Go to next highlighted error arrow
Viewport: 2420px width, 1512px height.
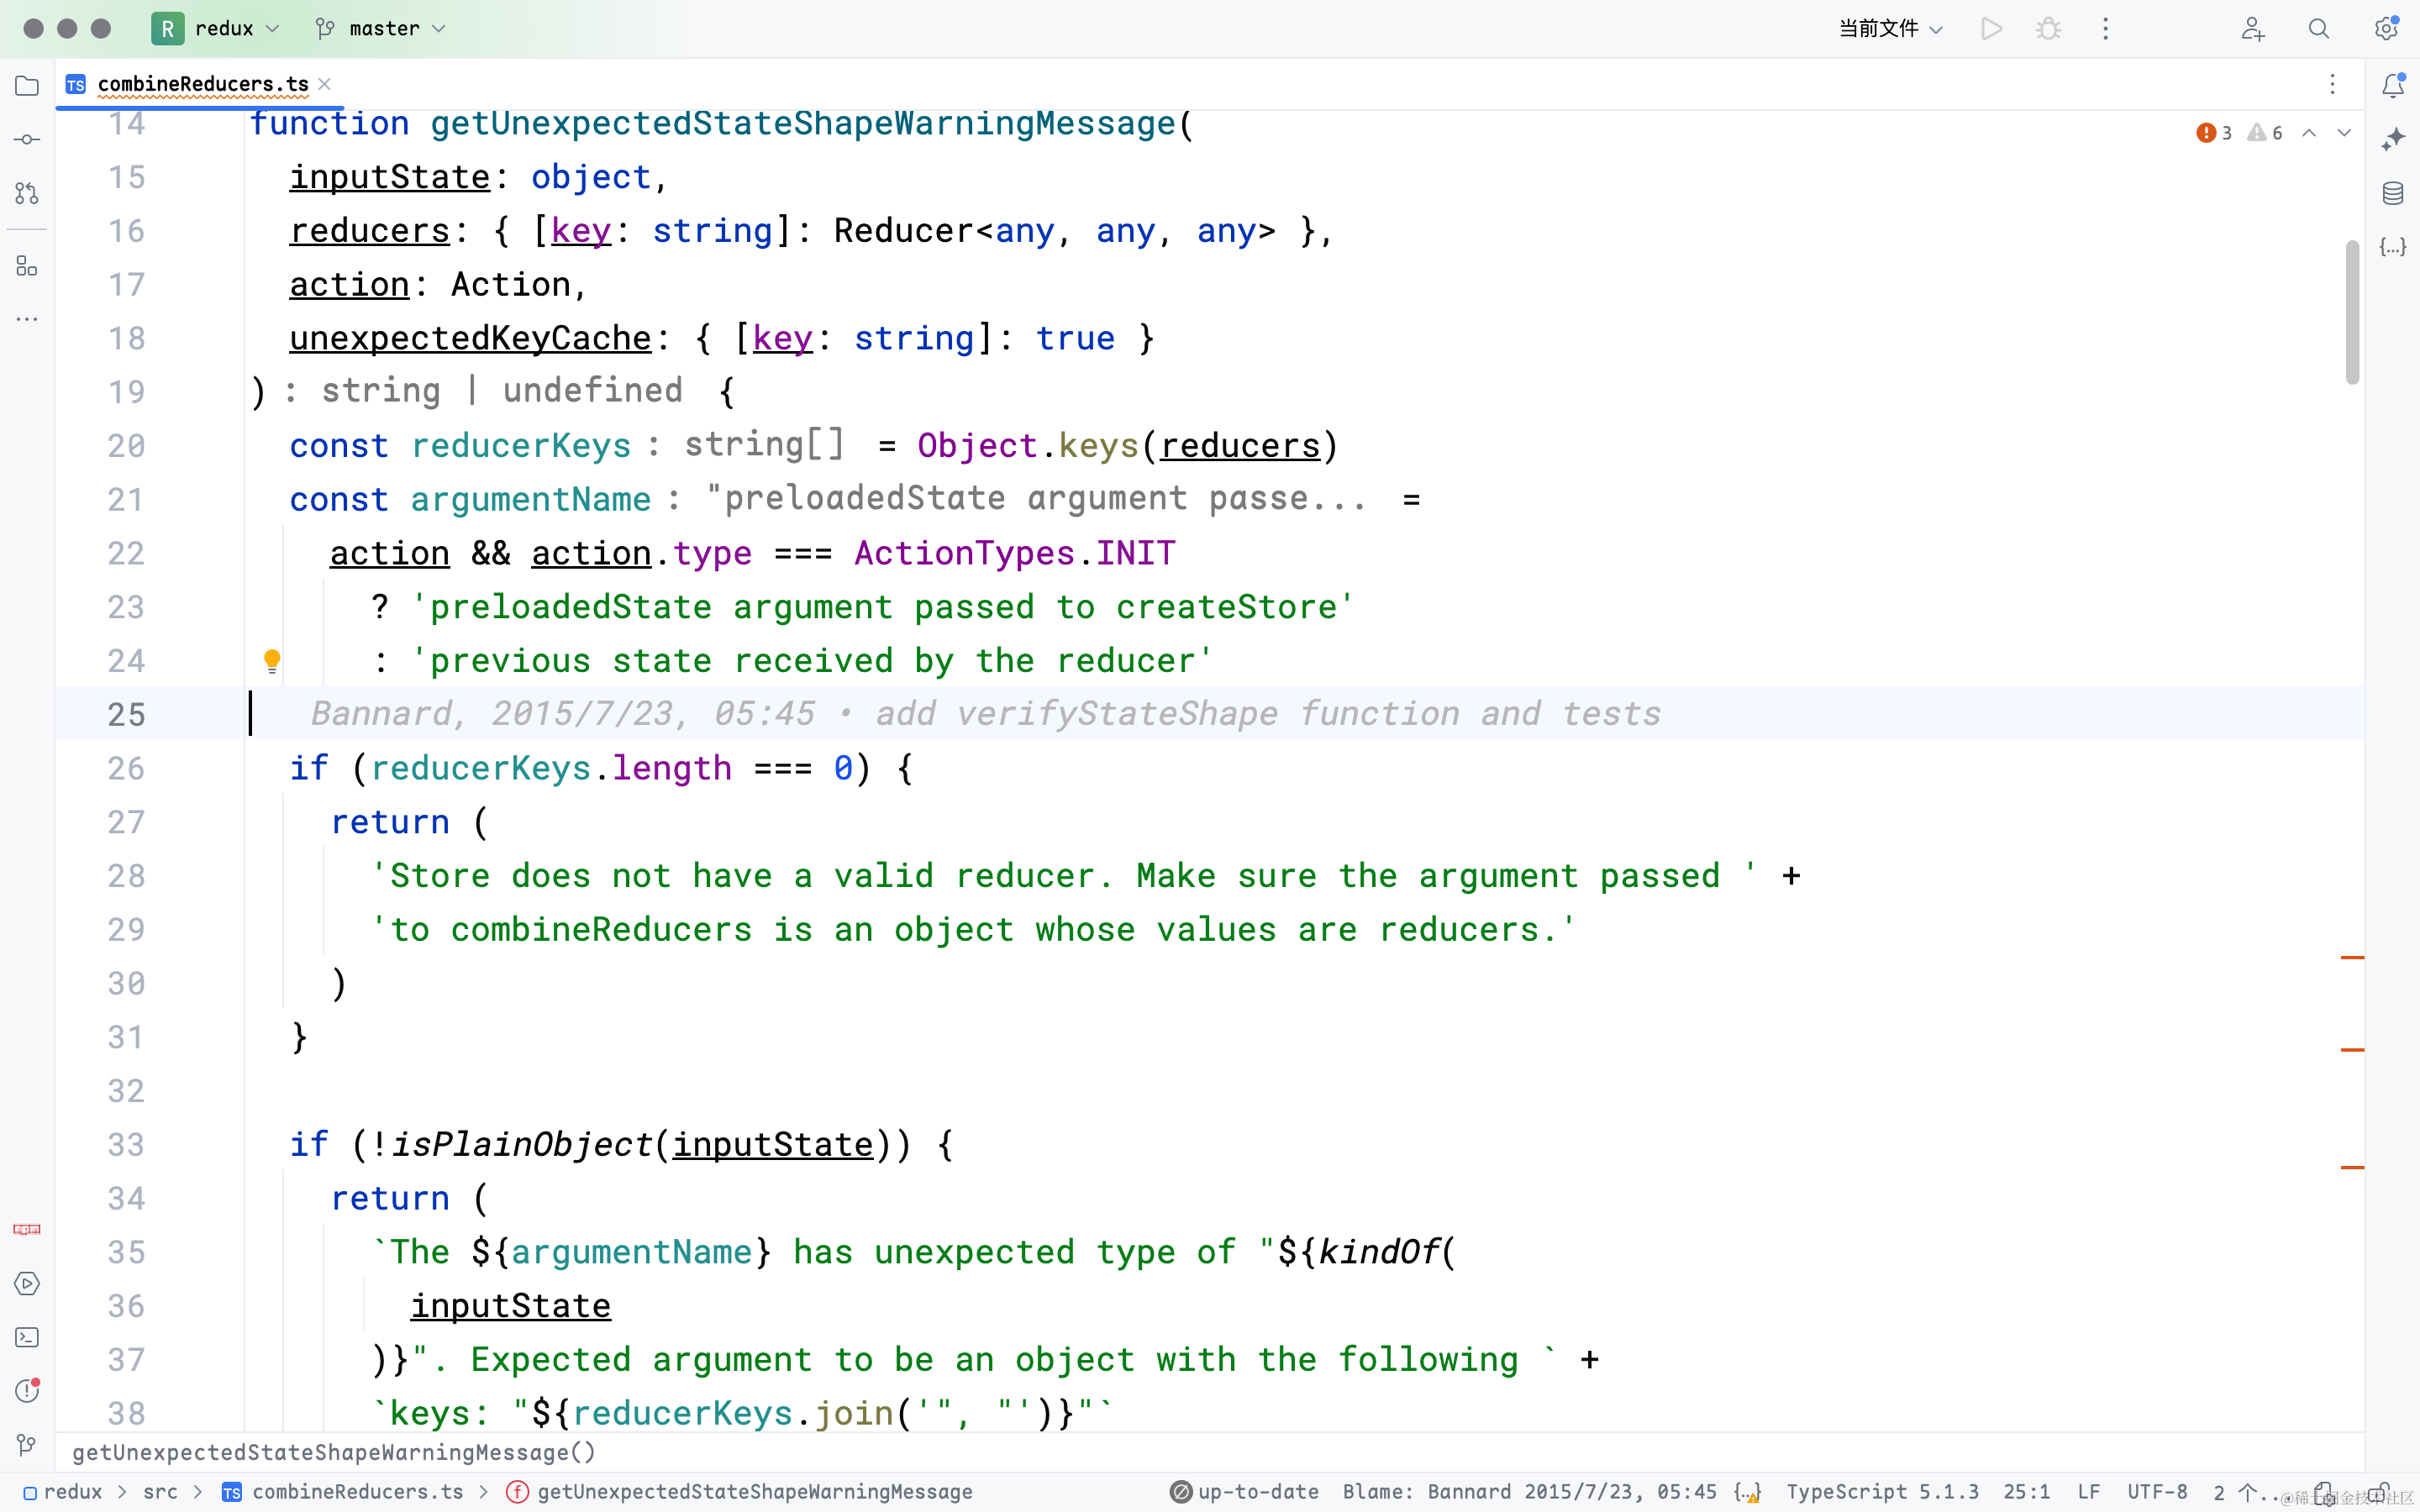tap(2344, 133)
